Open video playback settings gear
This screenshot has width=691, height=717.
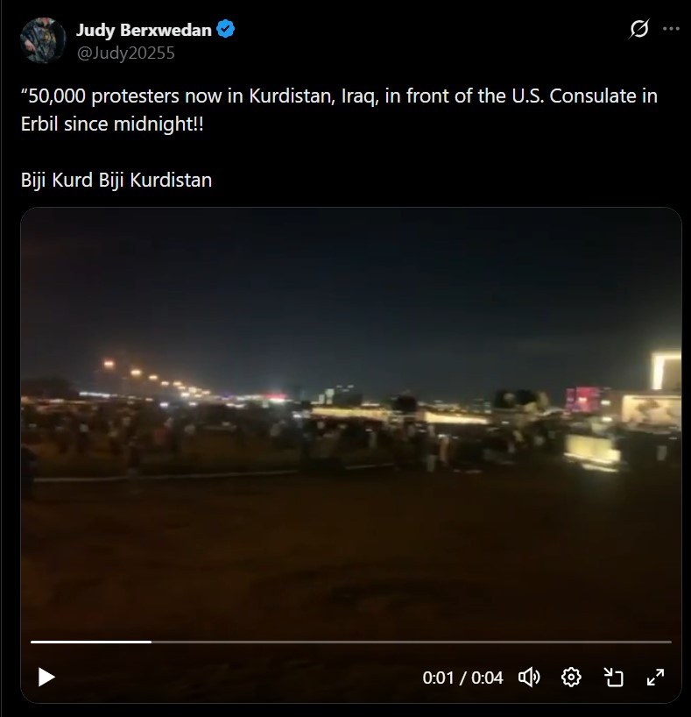[x=571, y=677]
